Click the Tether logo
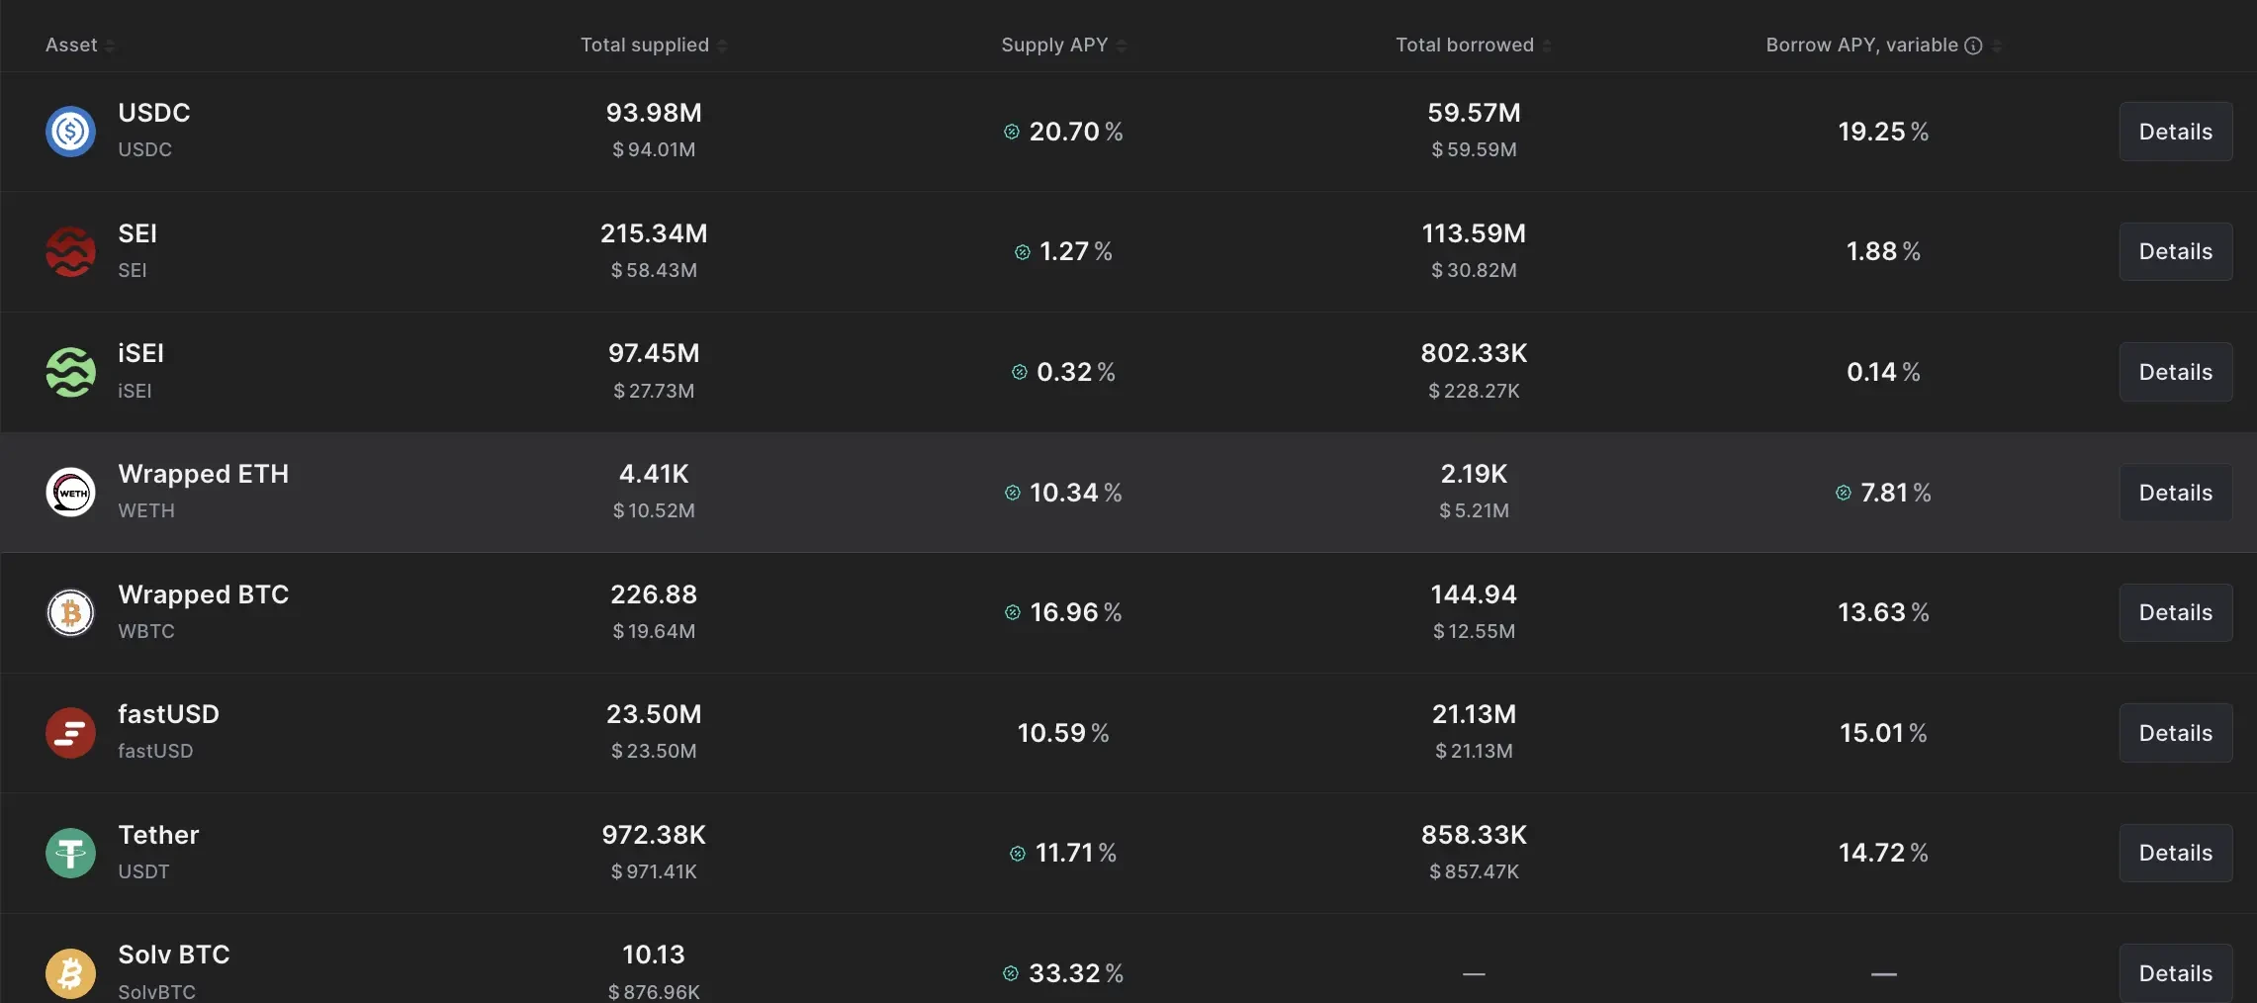The width and height of the screenshot is (2257, 1003). (x=70, y=853)
